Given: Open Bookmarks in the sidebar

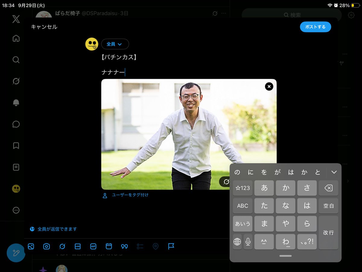Looking at the screenshot, I should pyautogui.click(x=16, y=146).
